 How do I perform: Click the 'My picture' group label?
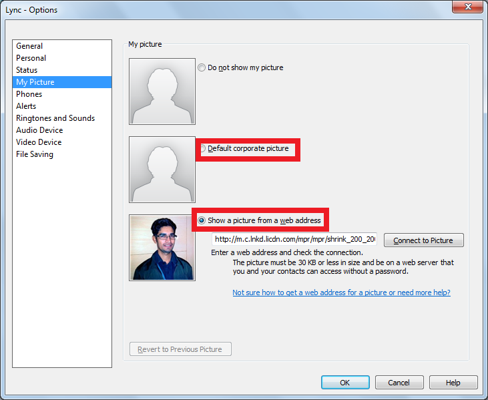[x=145, y=44]
